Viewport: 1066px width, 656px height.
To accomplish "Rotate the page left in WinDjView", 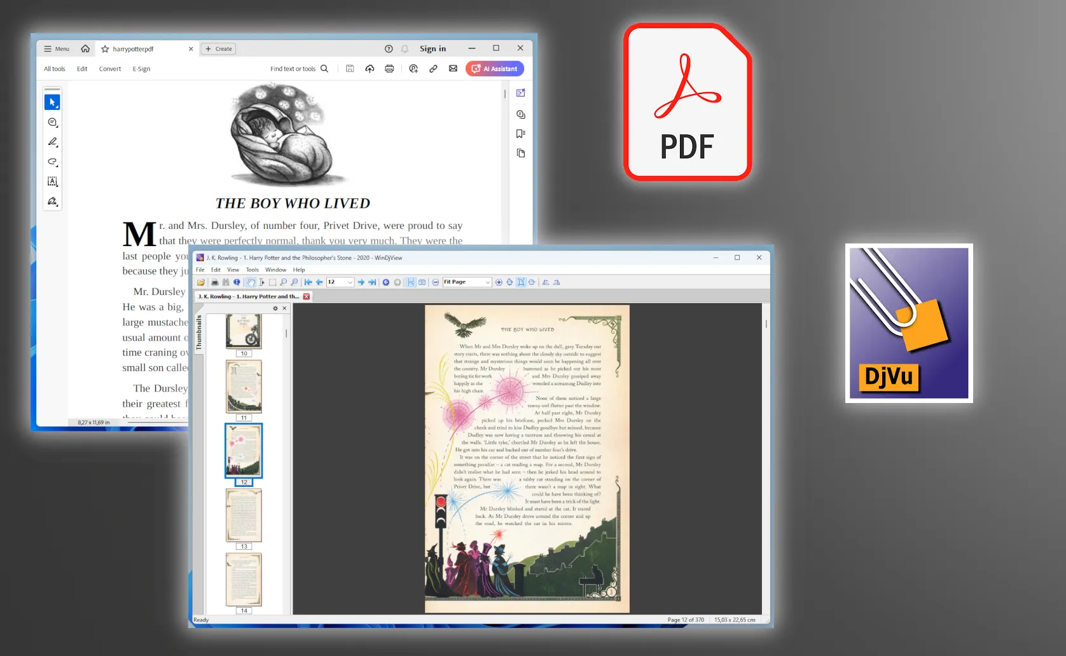I will (546, 282).
